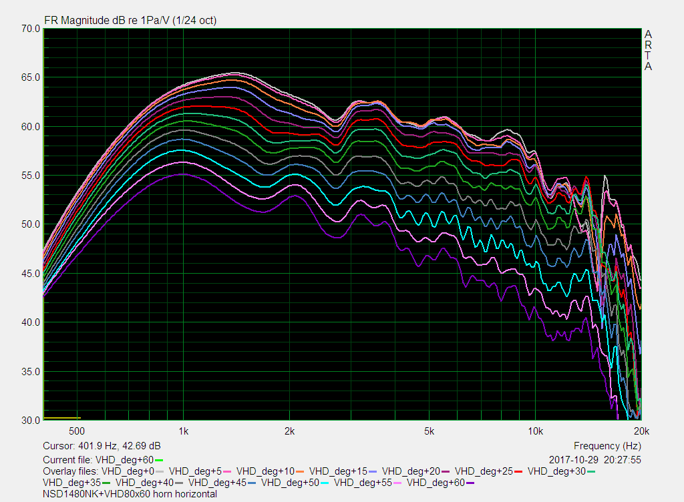Click the 70.0 y-axis label
684x502 pixels.
[31, 29]
